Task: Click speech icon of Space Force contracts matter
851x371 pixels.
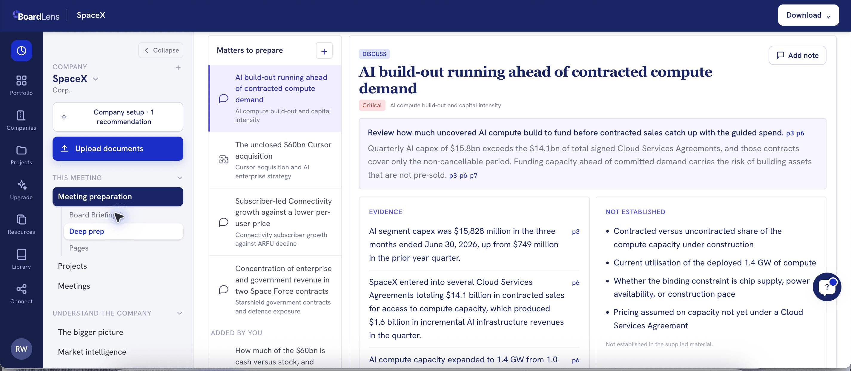Action: [224, 290]
